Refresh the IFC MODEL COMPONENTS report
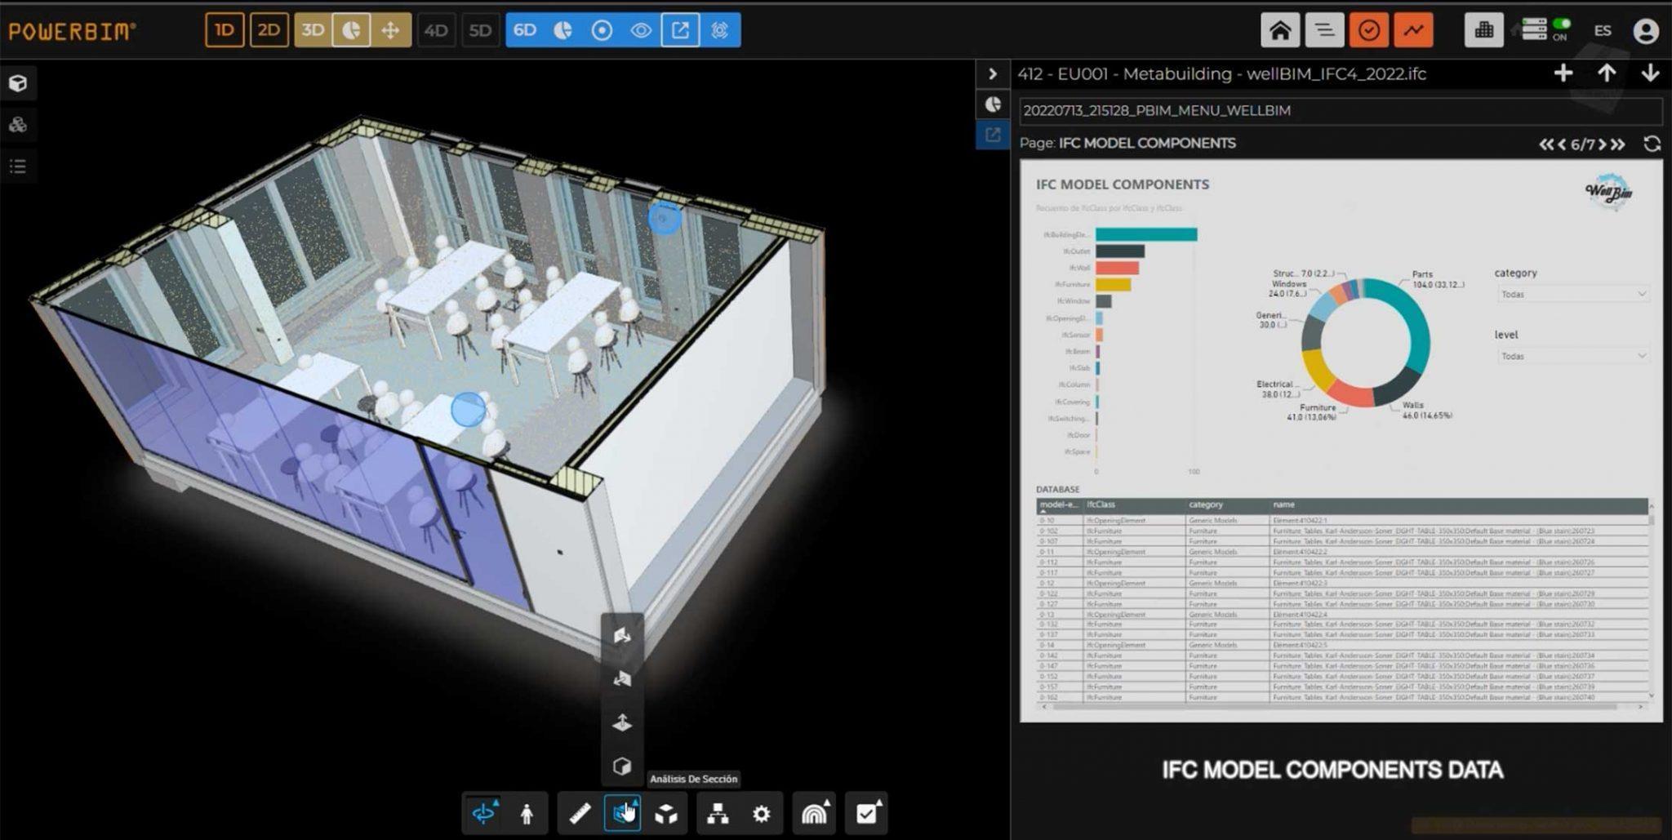This screenshot has width=1672, height=840. [1653, 144]
